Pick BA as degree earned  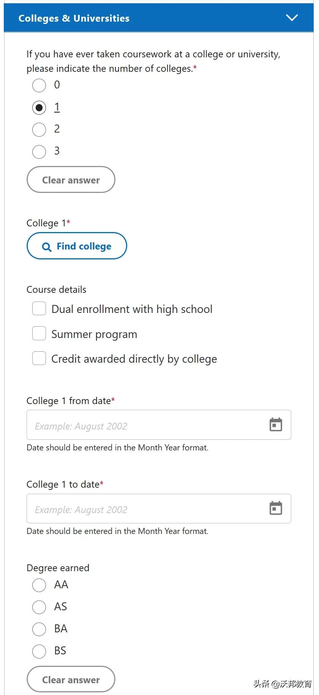39,629
